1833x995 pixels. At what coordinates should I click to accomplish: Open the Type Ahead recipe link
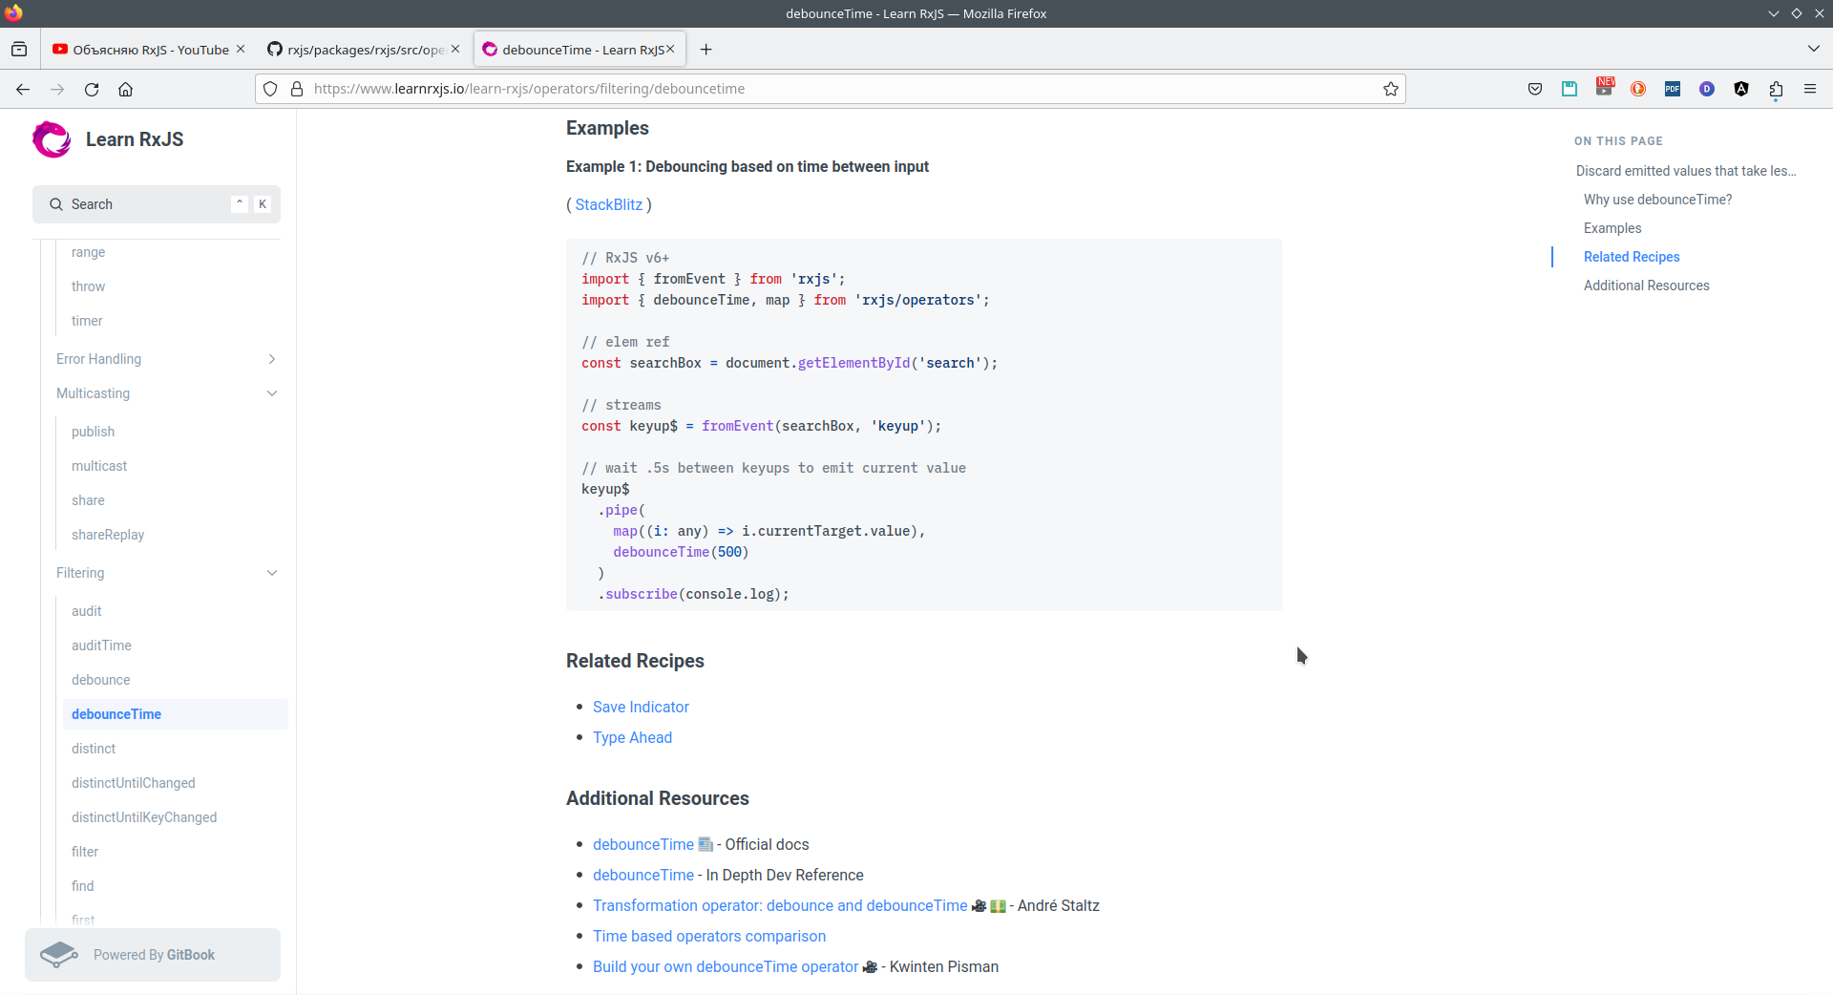point(632,737)
